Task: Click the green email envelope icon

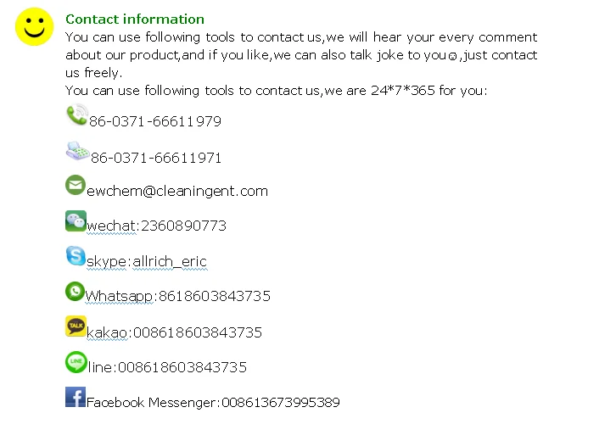Action: pos(76,185)
